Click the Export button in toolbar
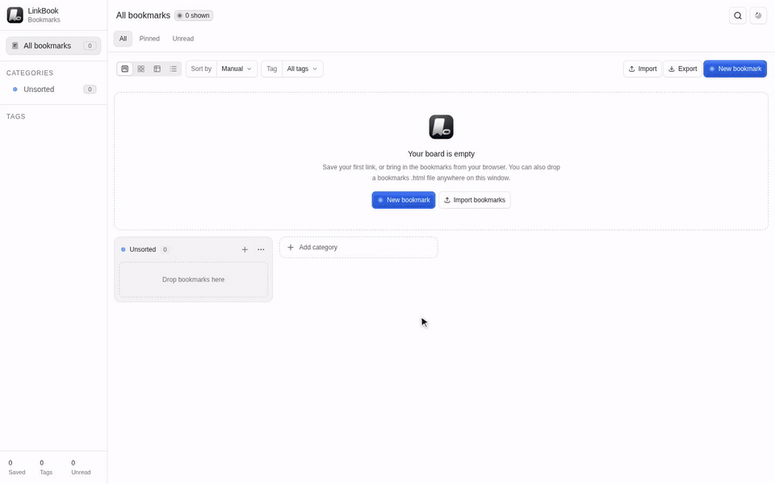 coord(683,69)
